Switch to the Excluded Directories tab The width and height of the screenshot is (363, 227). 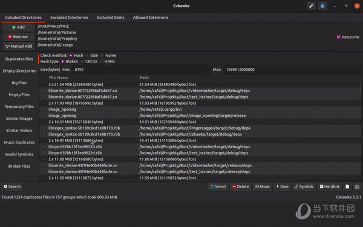click(69, 18)
